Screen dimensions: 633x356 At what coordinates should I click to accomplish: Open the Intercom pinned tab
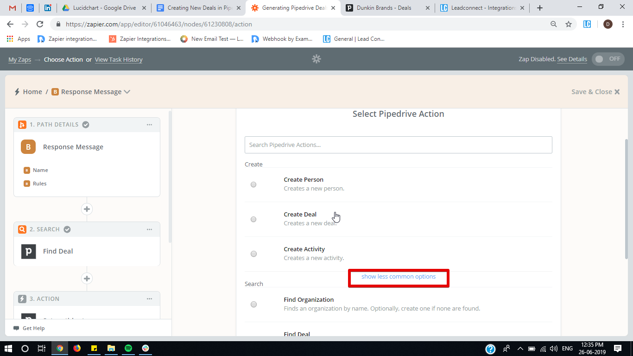(x=30, y=8)
